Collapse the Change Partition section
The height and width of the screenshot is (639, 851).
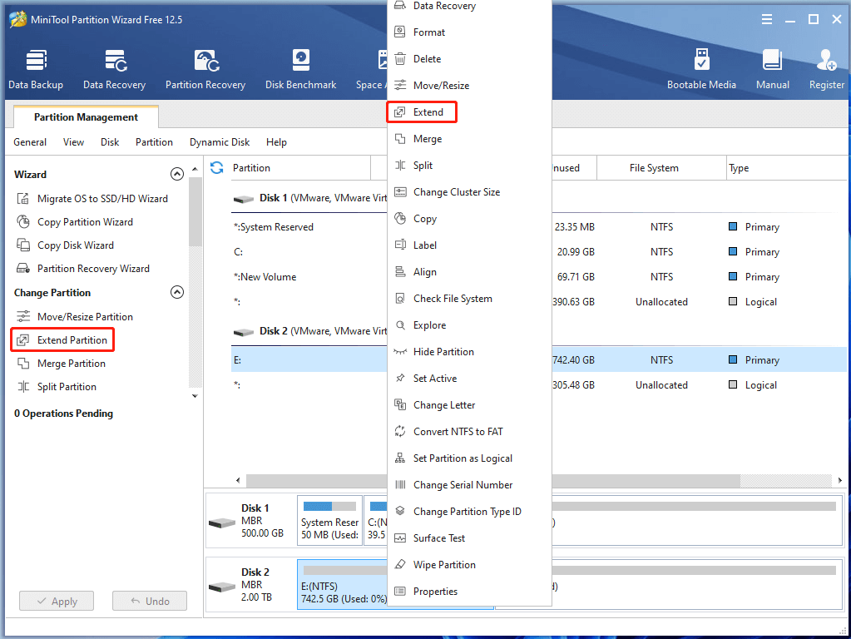(x=176, y=293)
